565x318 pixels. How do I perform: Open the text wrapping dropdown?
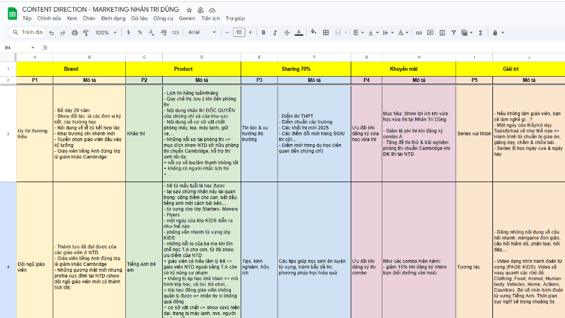pyautogui.click(x=388, y=32)
